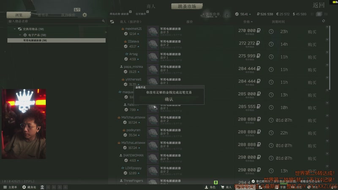Open 商人 traders in bottom bar
Image resolution: width=338 pixels, height=190 pixels.
[x=226, y=187]
